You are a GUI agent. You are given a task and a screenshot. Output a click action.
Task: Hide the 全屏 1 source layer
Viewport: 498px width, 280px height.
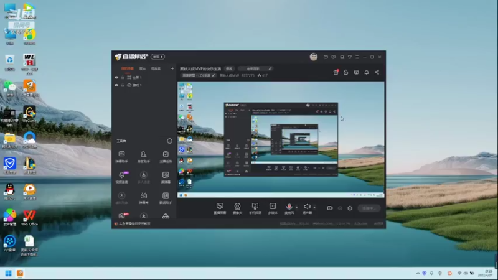click(116, 77)
